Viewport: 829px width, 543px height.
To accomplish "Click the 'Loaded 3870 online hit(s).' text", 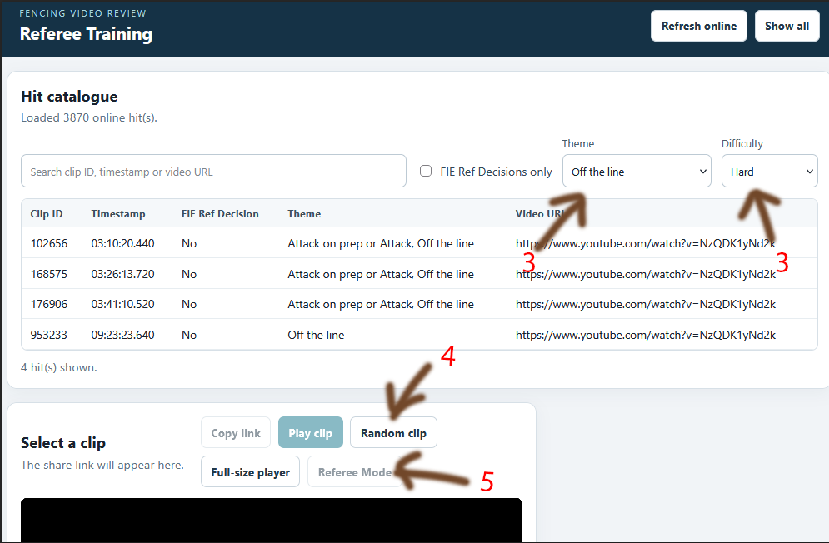I will (89, 117).
